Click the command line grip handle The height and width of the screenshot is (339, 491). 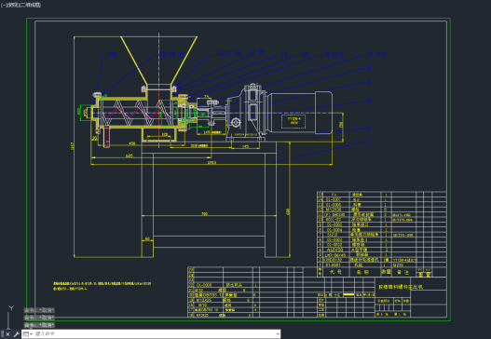(3, 334)
